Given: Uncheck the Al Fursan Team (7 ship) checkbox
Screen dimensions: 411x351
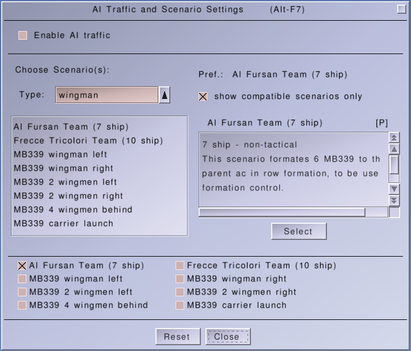Looking at the screenshot, I should click(x=22, y=266).
